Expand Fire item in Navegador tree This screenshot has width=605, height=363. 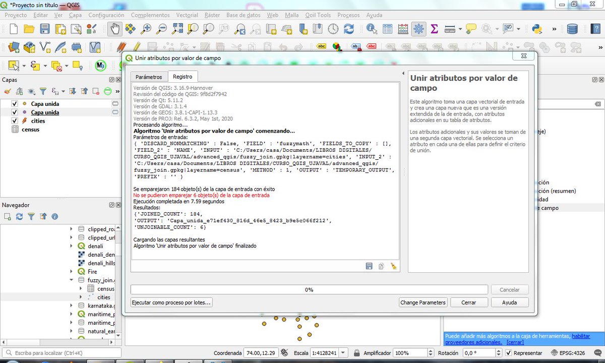tap(71, 272)
